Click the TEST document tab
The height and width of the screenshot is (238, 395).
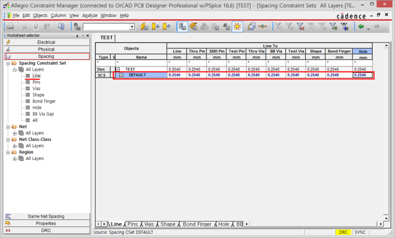tap(106, 38)
